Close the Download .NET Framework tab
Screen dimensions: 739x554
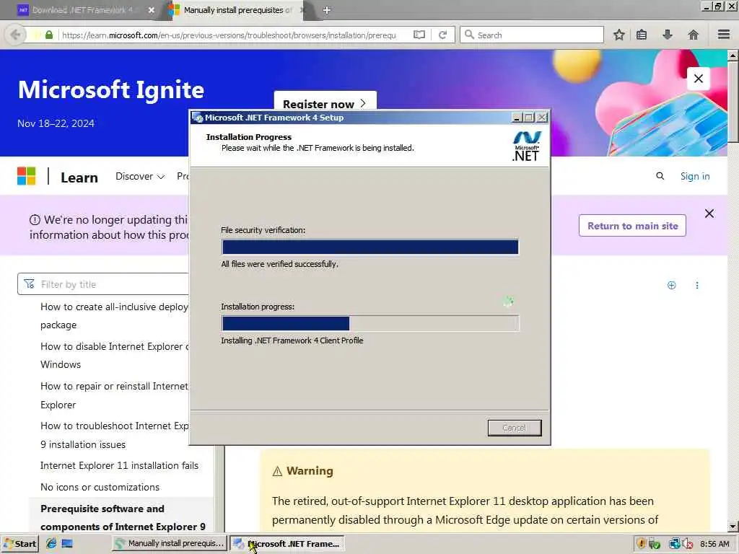[x=152, y=10]
